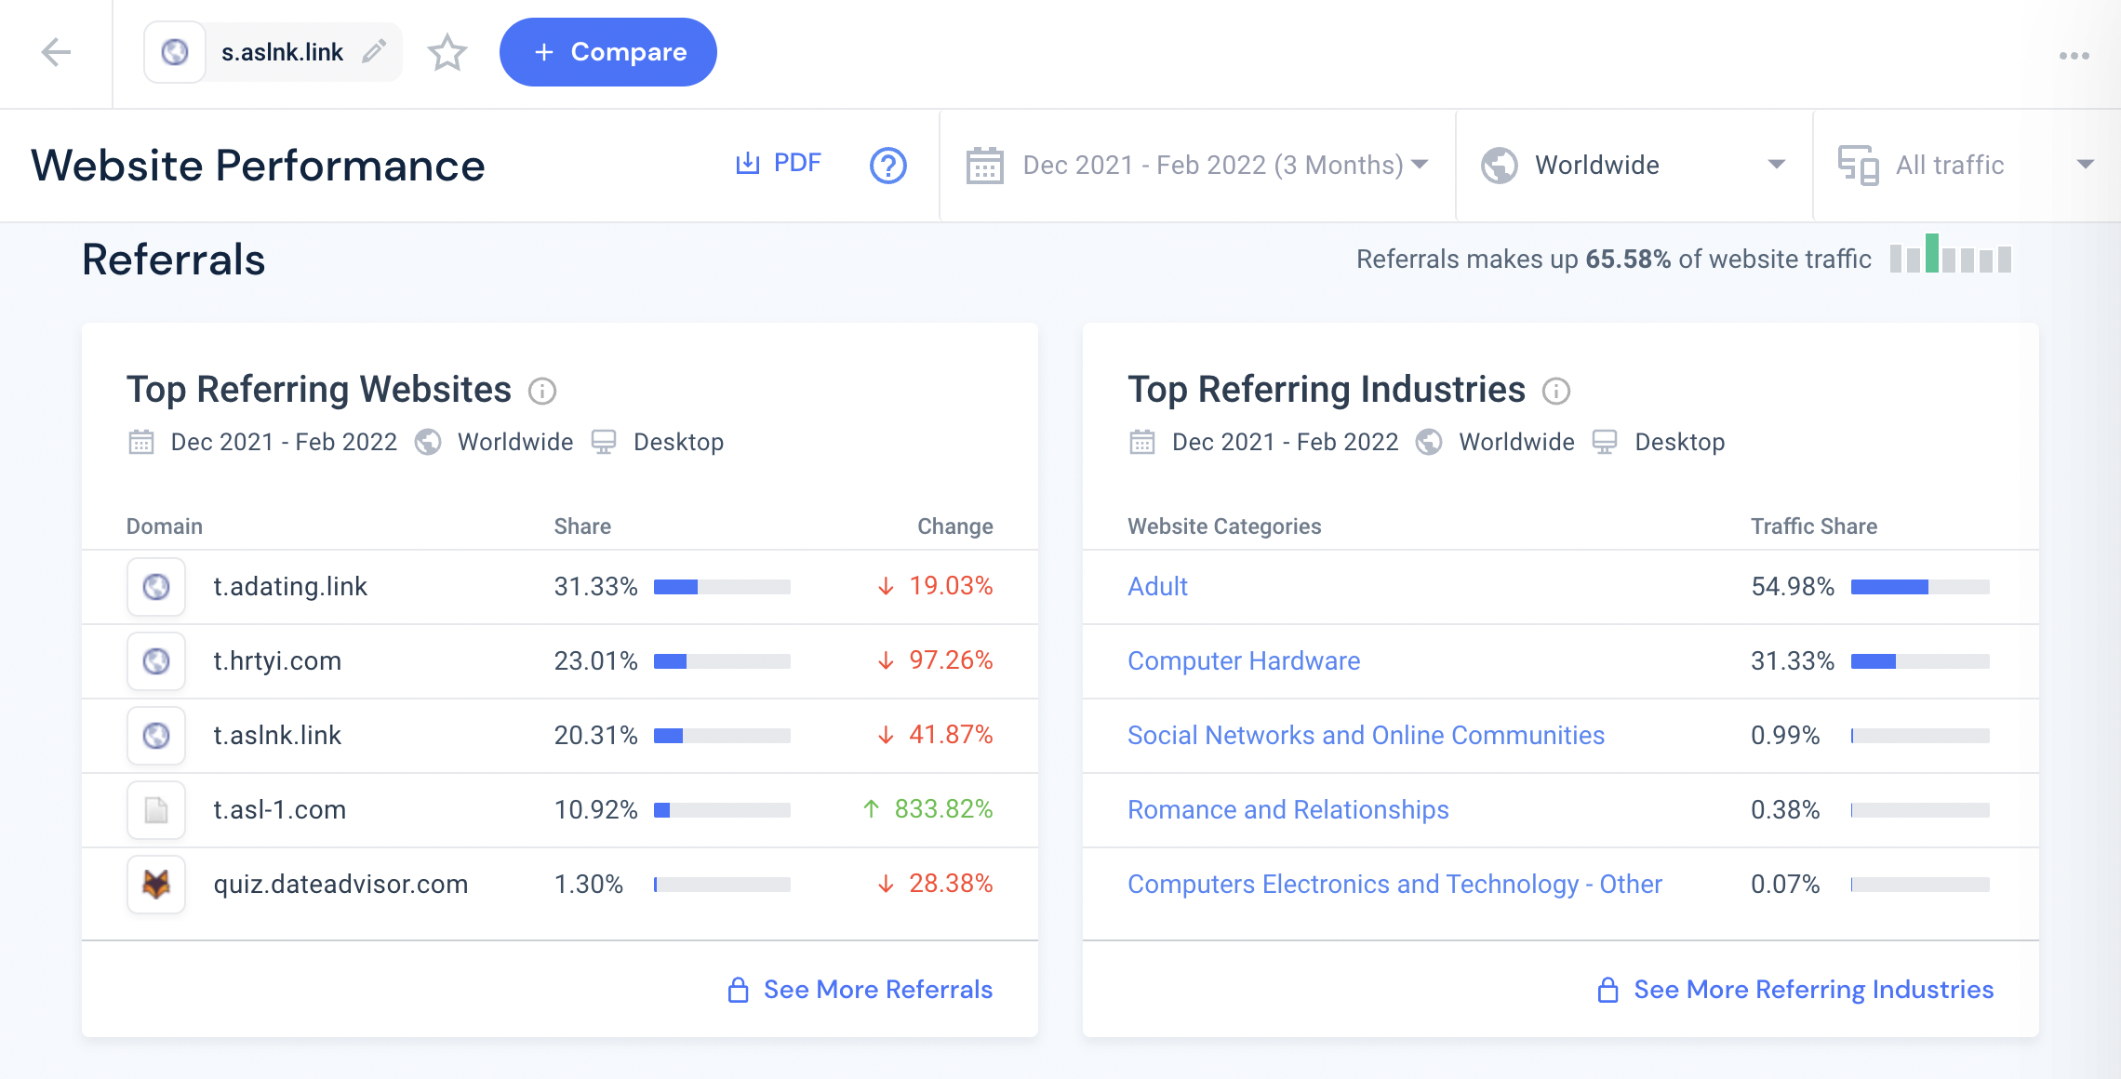Viewport: 2121px width, 1079px height.
Task: Click the quiz.dateadvisor.com domain name
Action: point(340,885)
